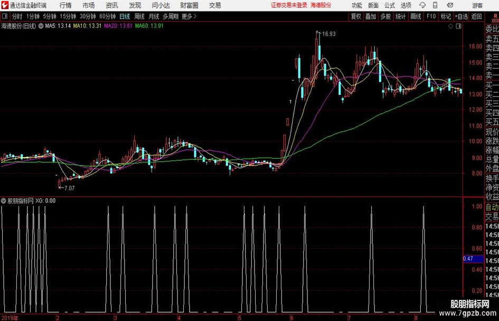This screenshot has height=321, width=499.
Task: Switch to 分时 intraday view
Action: tap(17, 16)
